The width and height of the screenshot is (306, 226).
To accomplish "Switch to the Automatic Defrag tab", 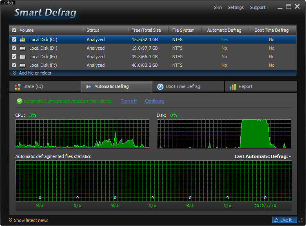I will pyautogui.click(x=117, y=86).
